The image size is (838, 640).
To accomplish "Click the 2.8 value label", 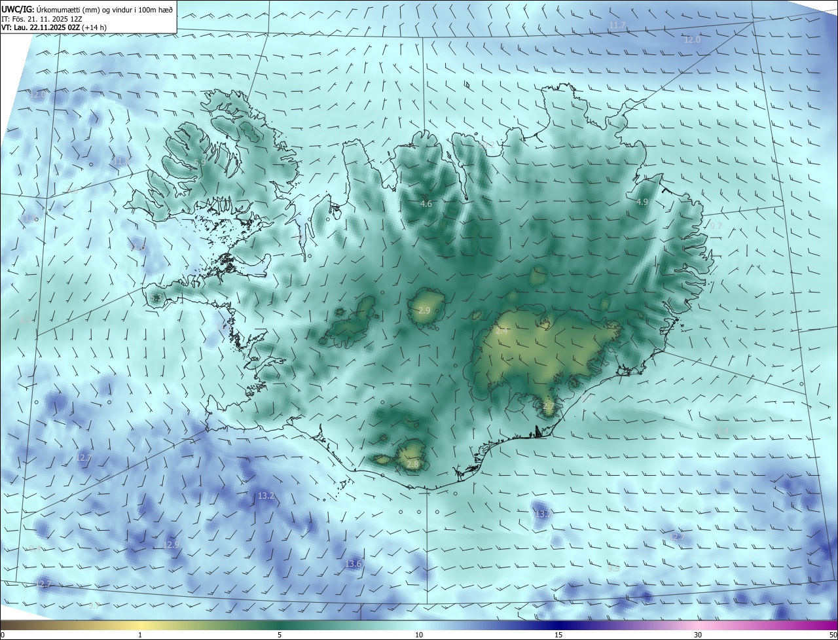I will [412, 464].
